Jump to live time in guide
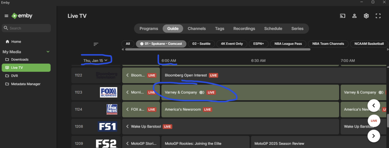 pyautogui.click(x=374, y=121)
